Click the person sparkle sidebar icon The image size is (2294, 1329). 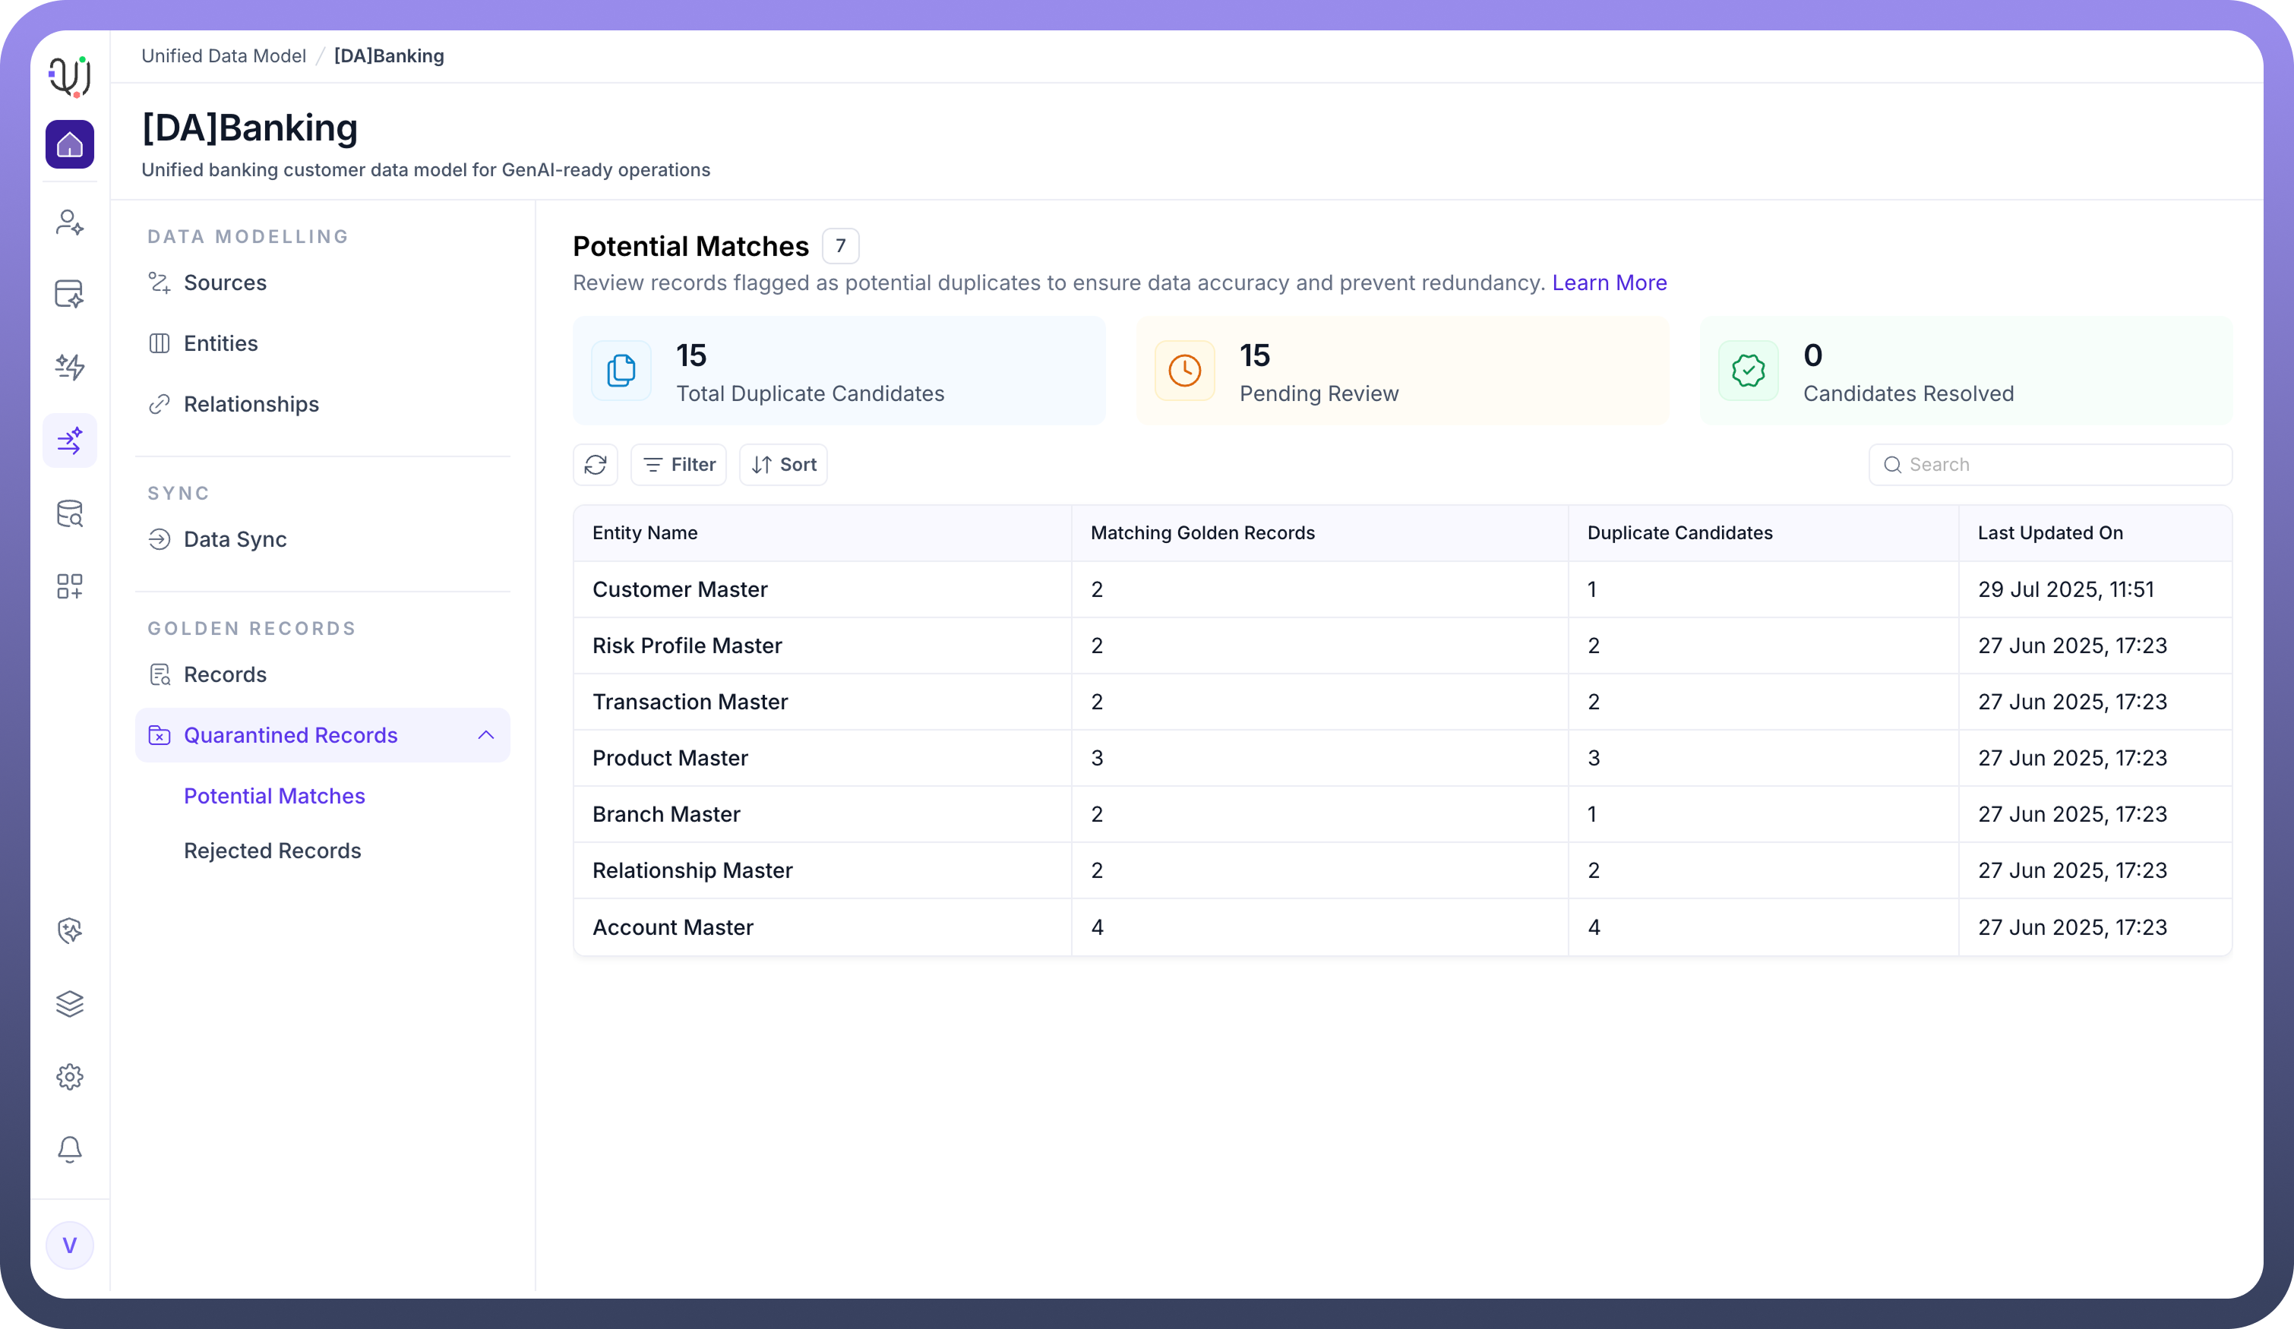tap(69, 222)
